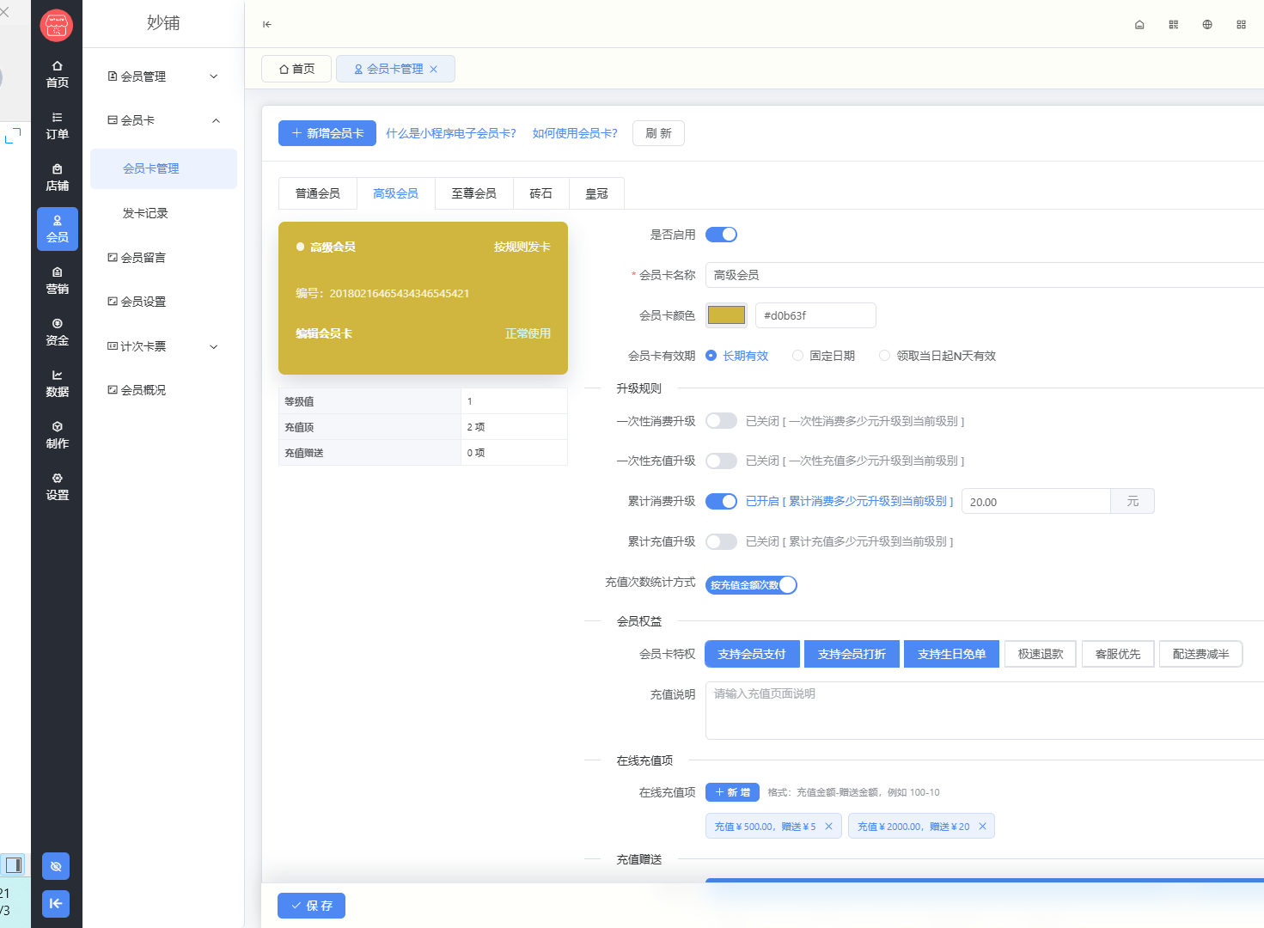This screenshot has width=1264, height=928.
Task: Click the globe icon in the header
Action: click(x=1207, y=25)
